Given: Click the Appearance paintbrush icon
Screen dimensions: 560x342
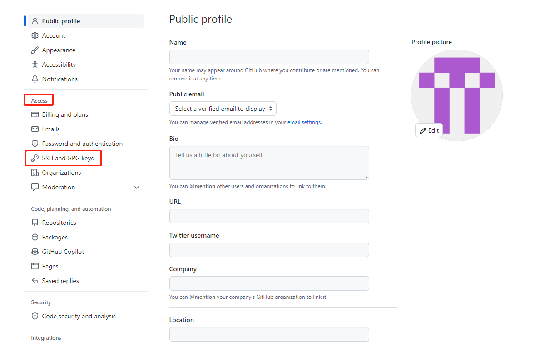Looking at the screenshot, I should pyautogui.click(x=35, y=50).
